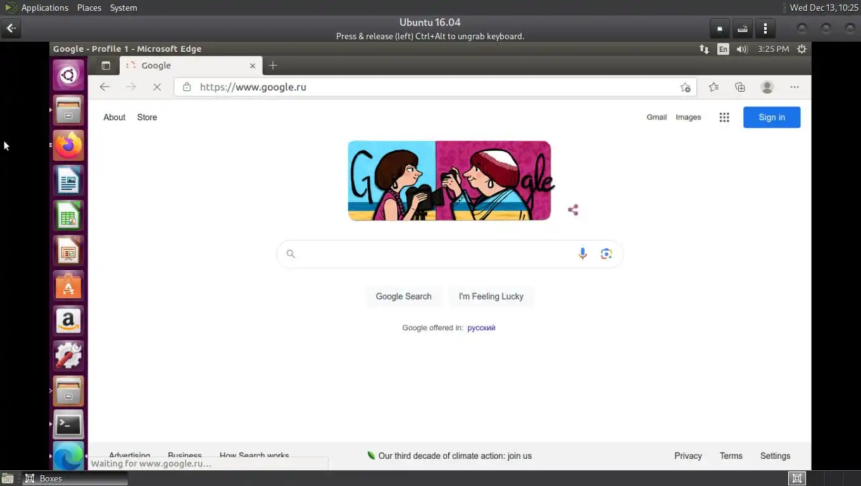The width and height of the screenshot is (861, 486).
Task: Search by image with Google Lens
Action: pyautogui.click(x=606, y=254)
